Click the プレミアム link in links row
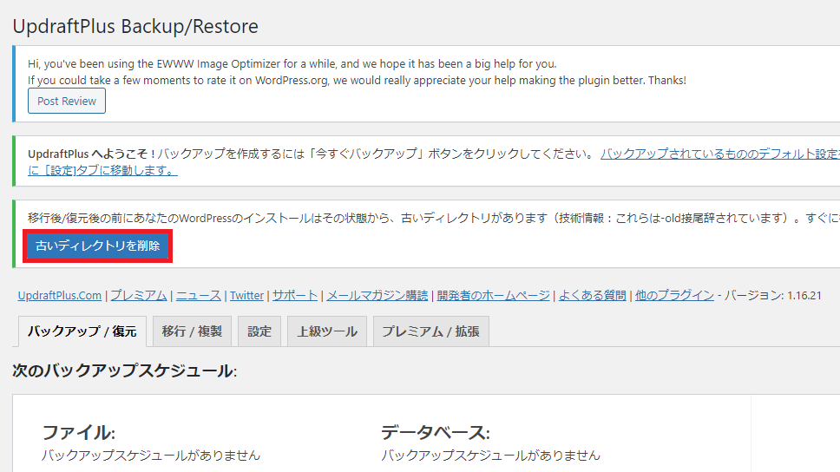This screenshot has width=840, height=472. [x=138, y=295]
